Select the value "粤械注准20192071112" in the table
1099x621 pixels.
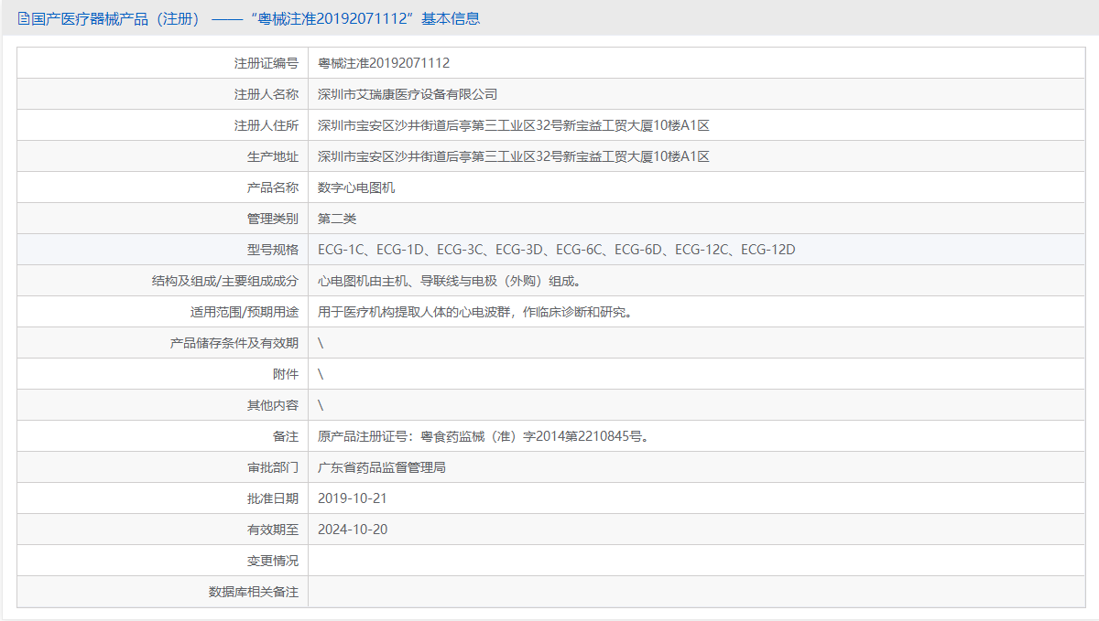pyautogui.click(x=384, y=63)
